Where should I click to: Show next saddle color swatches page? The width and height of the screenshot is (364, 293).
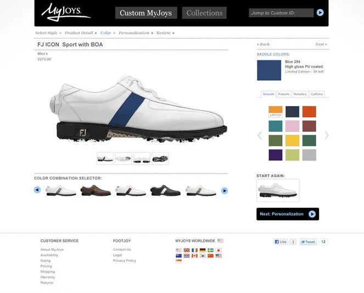point(327,135)
